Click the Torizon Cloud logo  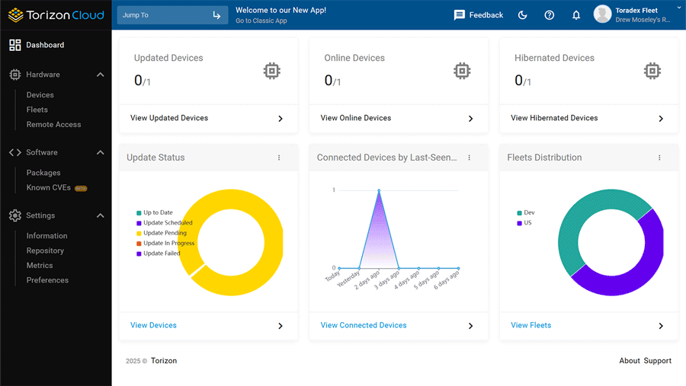(56, 14)
